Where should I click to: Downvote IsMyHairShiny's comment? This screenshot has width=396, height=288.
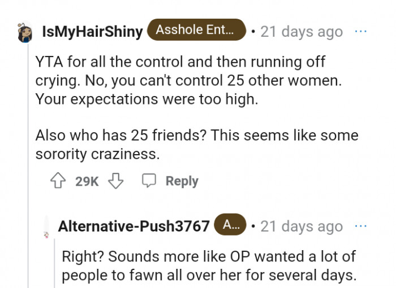point(115,181)
